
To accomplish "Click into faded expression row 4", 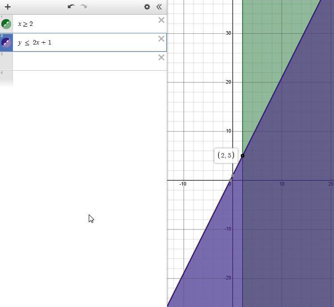I will pos(83,79).
